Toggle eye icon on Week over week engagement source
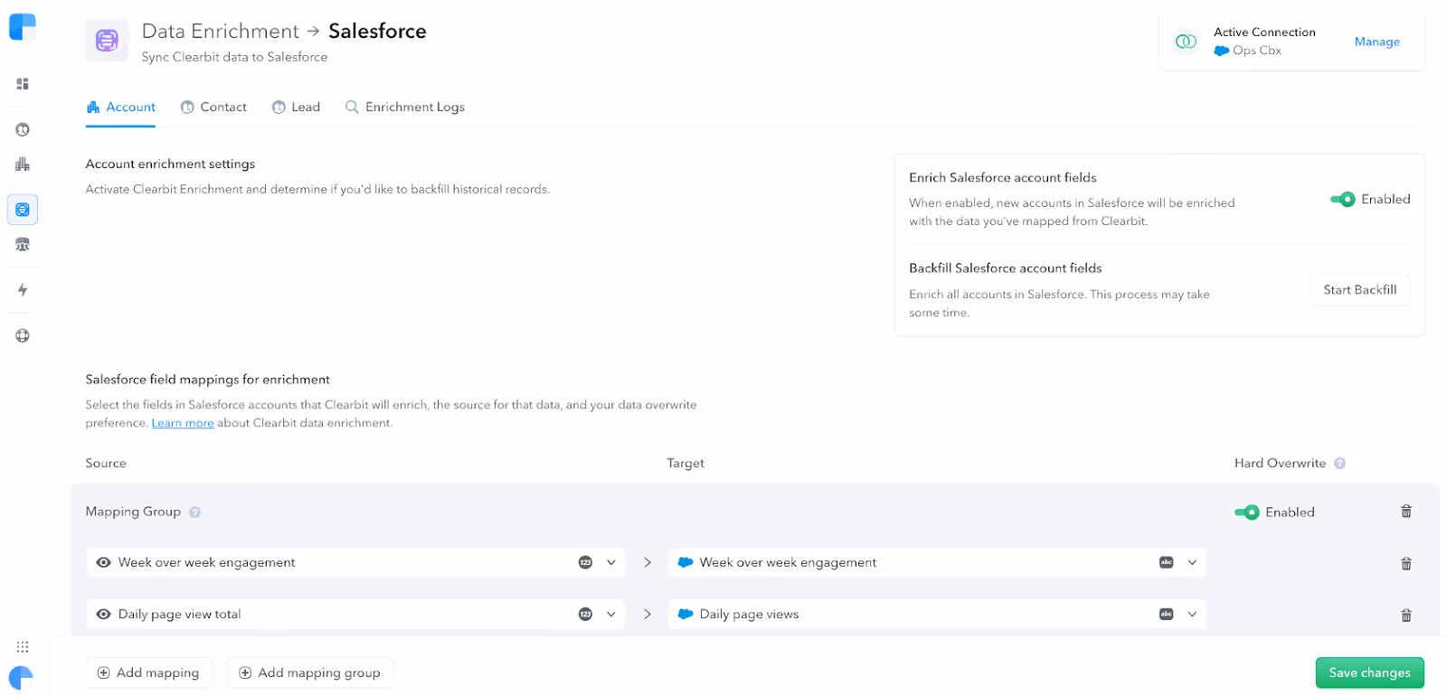Image resolution: width=1447 pixels, height=696 pixels. (103, 562)
